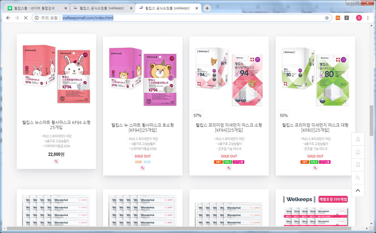Click HIT badge under 소형 KF94 product
376x233 pixels.
[x=218, y=162]
